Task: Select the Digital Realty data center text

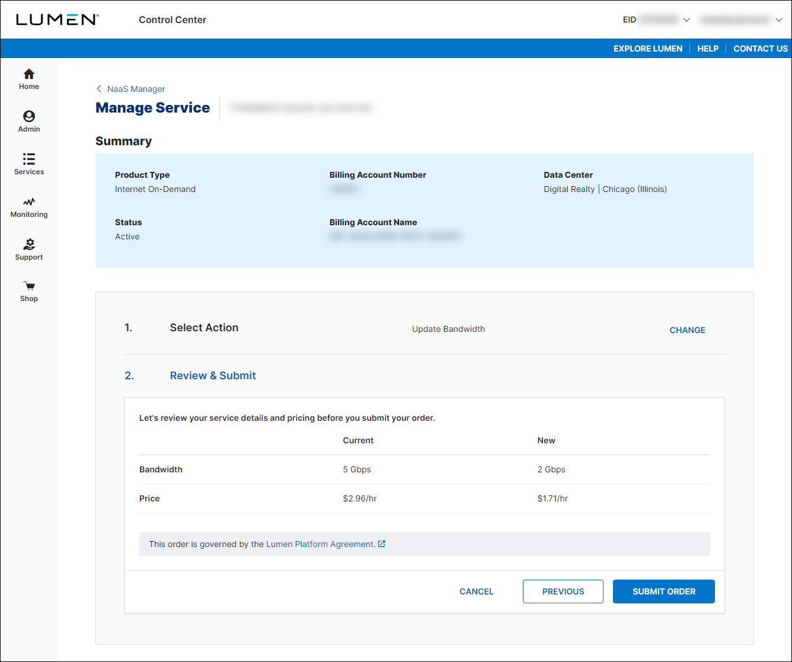Action: click(569, 189)
